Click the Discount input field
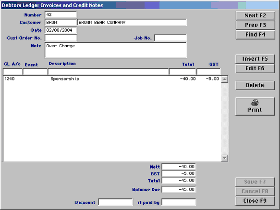Viewport: 280px width, 210px height. (x=115, y=202)
